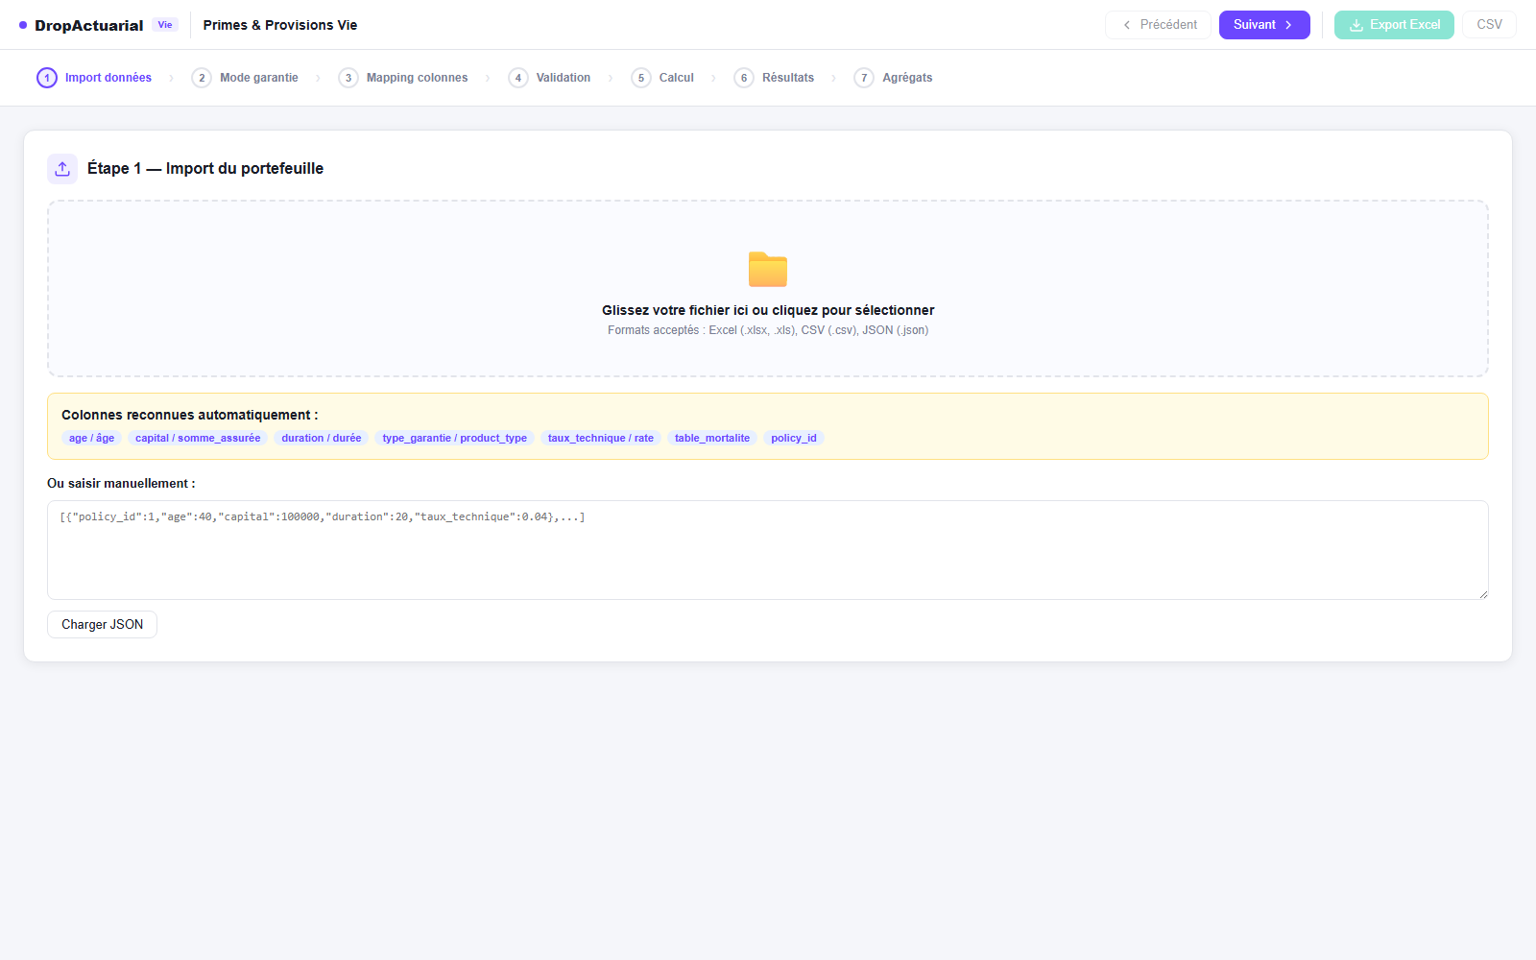
Task: Click the step 2 number circle
Action: [202, 78]
